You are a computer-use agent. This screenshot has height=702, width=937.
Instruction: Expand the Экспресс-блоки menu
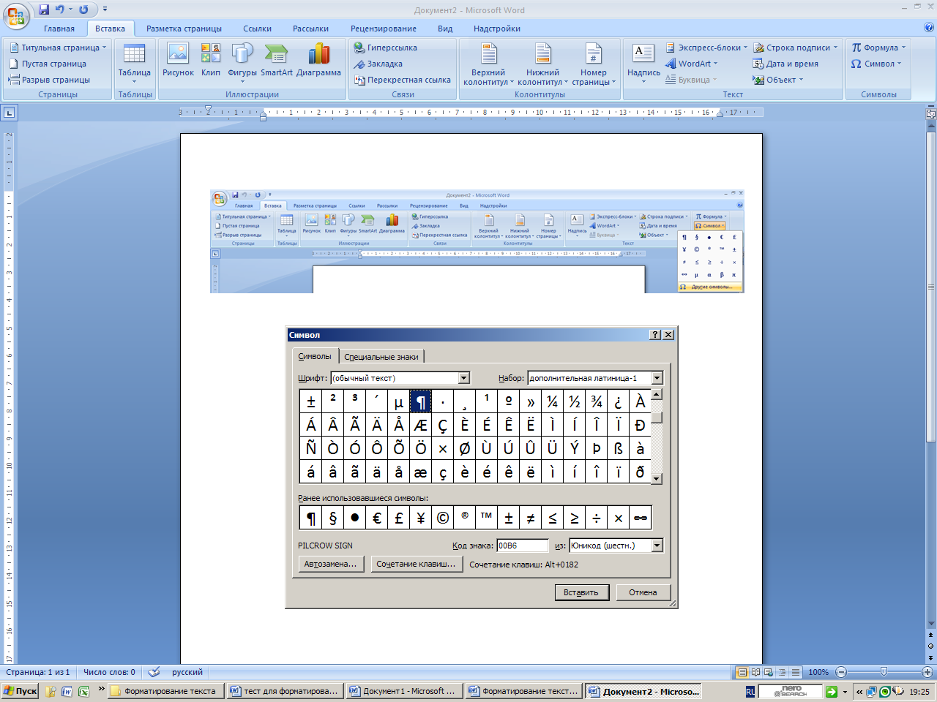[x=706, y=48]
